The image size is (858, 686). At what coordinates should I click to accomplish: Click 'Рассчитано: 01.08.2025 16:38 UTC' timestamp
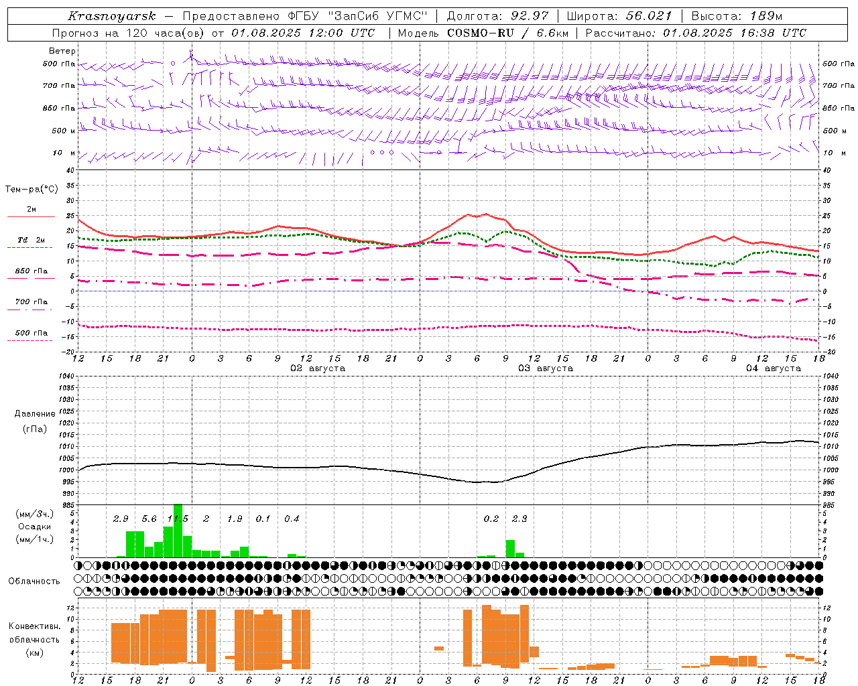696,33
